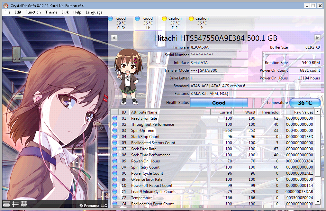Click the Power On Hours 13194 hours value
This screenshot has height=211, width=326.
click(x=305, y=78)
